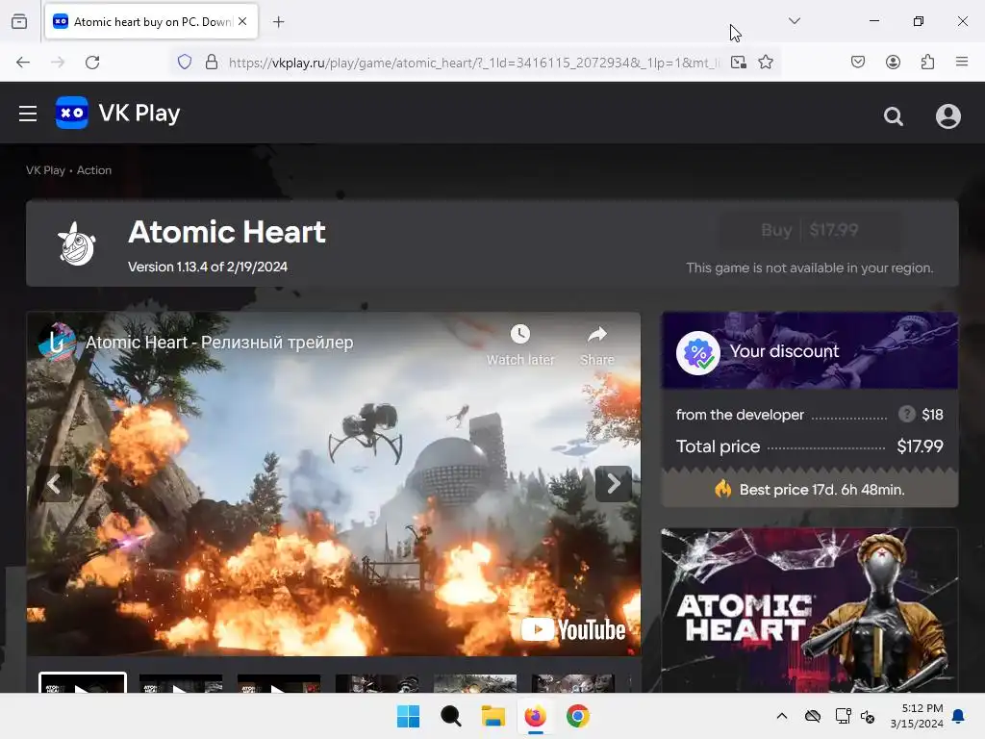Open the tracking protection shield
This screenshot has width=985, height=739.
click(185, 63)
